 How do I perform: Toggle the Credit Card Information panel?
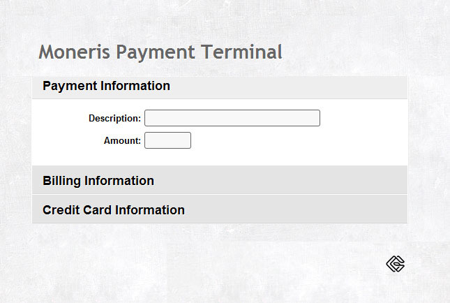click(x=114, y=209)
